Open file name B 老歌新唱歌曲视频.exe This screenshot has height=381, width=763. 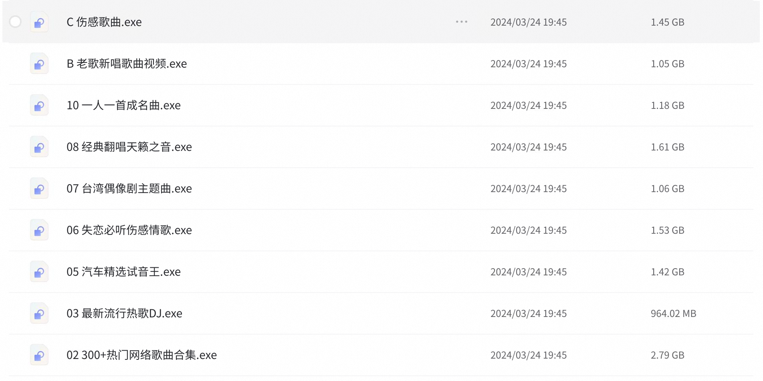click(x=127, y=64)
